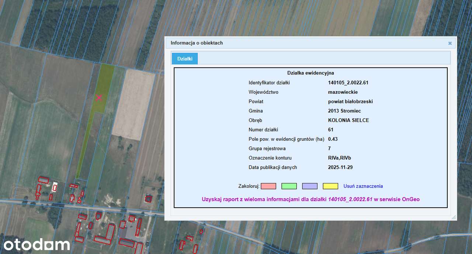Pick the green color swatch
Screen dimensions: 472x254
click(289, 186)
